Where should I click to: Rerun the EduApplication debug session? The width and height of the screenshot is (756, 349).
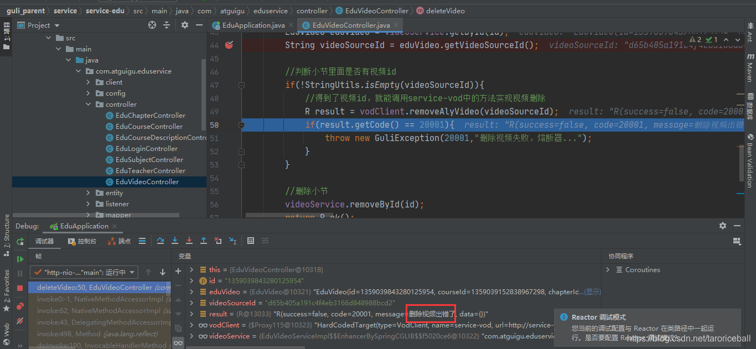[x=20, y=241]
